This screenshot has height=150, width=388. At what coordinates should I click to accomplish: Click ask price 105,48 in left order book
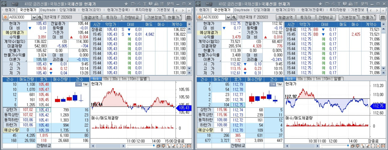point(44,84)
